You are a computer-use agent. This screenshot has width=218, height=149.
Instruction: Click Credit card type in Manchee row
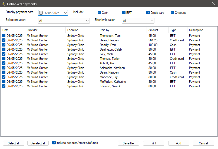(x=177, y=77)
